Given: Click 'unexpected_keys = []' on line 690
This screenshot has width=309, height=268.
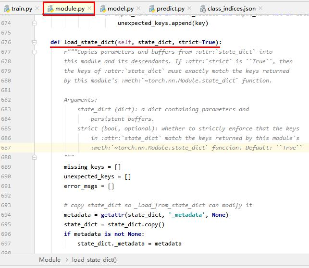Looking at the screenshot, I should click(x=98, y=176).
